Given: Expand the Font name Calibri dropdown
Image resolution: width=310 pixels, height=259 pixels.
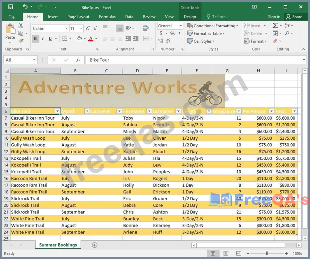Looking at the screenshot, I should 66,29.
